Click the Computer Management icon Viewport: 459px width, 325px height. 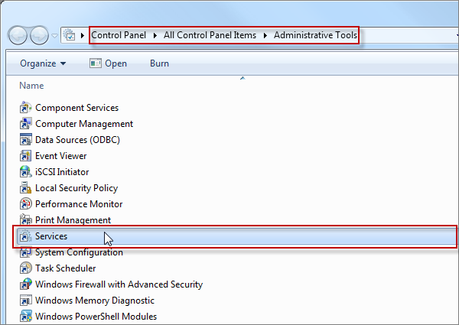coord(25,124)
